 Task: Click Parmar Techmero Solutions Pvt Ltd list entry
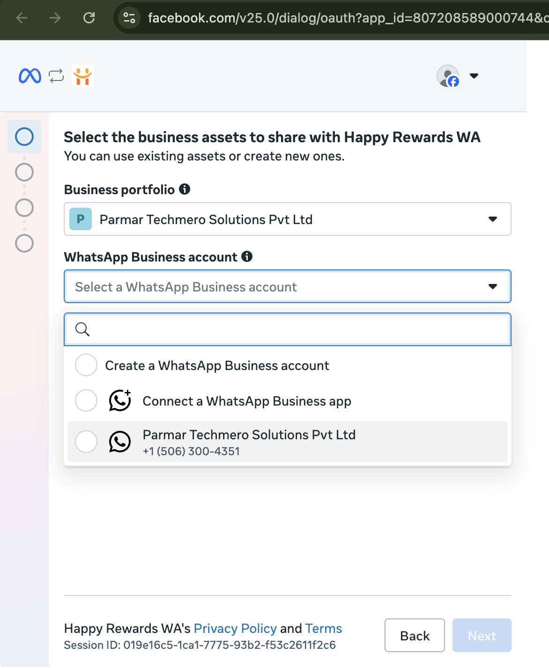288,442
